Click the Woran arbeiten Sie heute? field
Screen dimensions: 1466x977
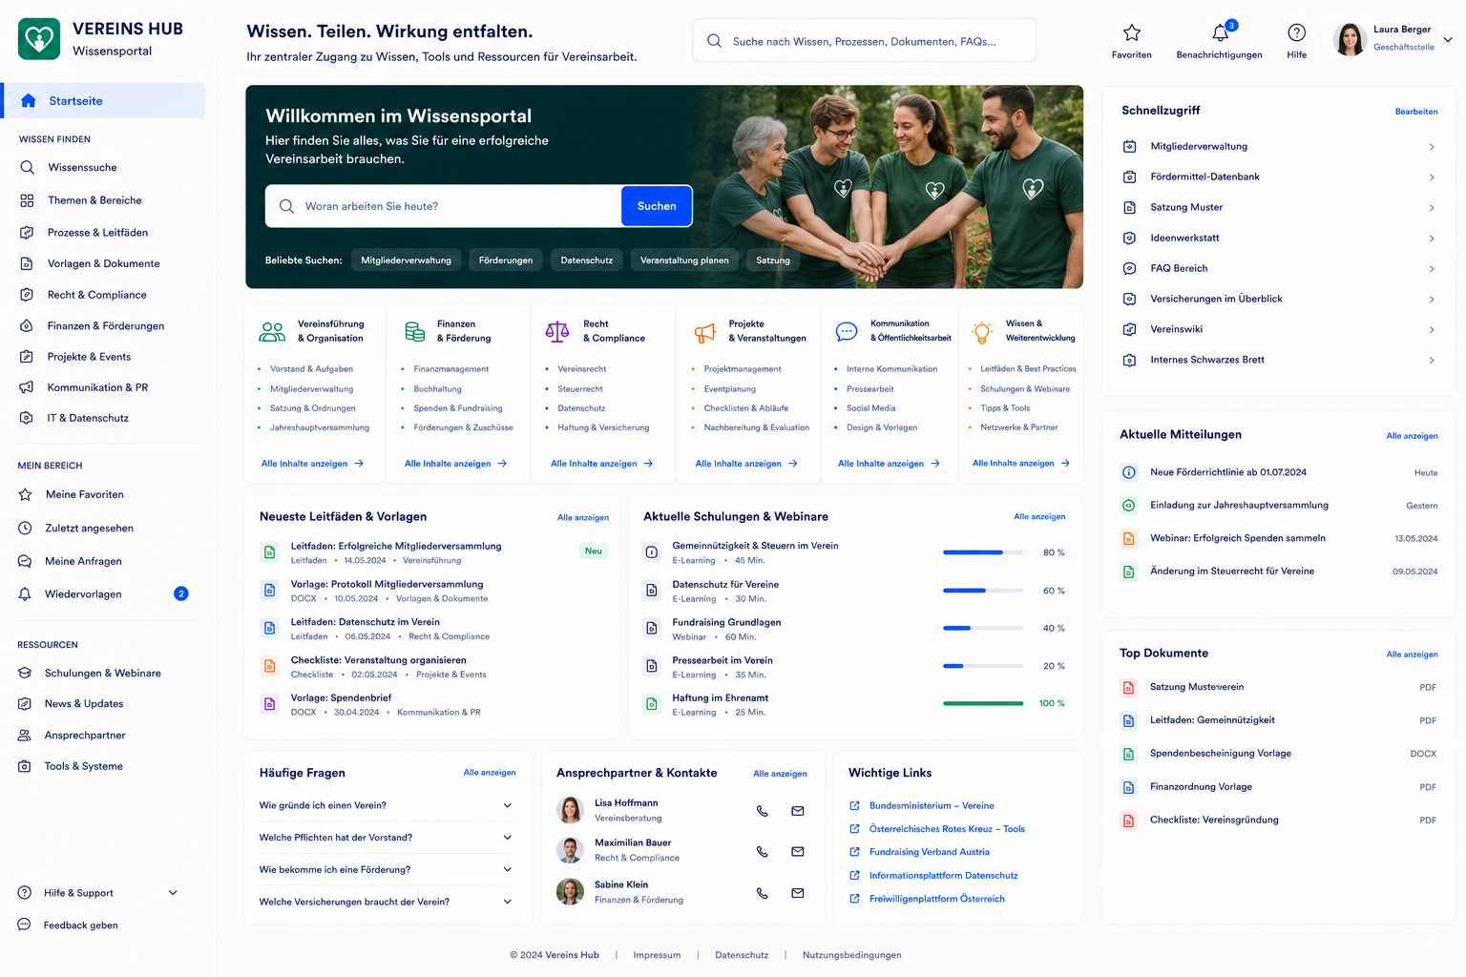pyautogui.click(x=444, y=206)
